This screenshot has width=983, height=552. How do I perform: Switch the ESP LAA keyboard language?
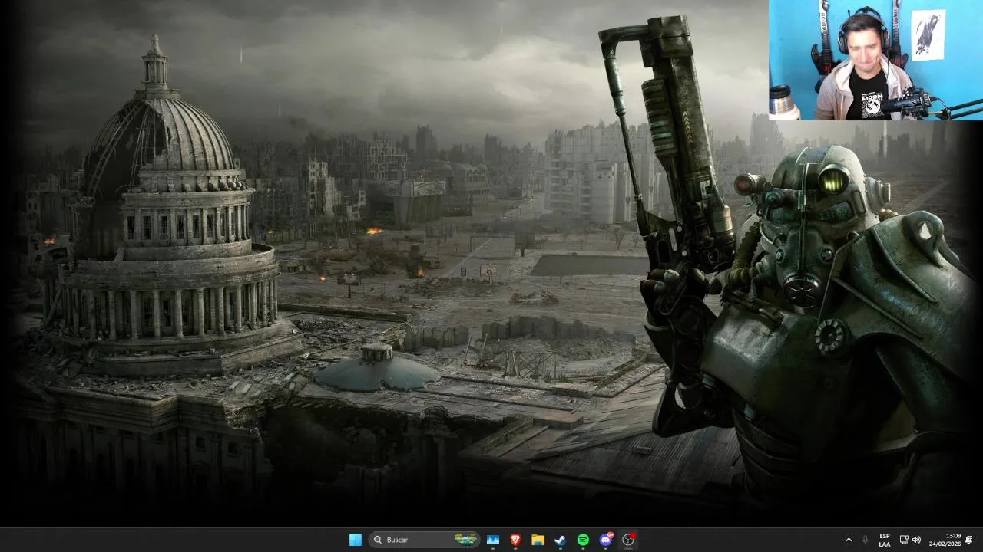885,540
